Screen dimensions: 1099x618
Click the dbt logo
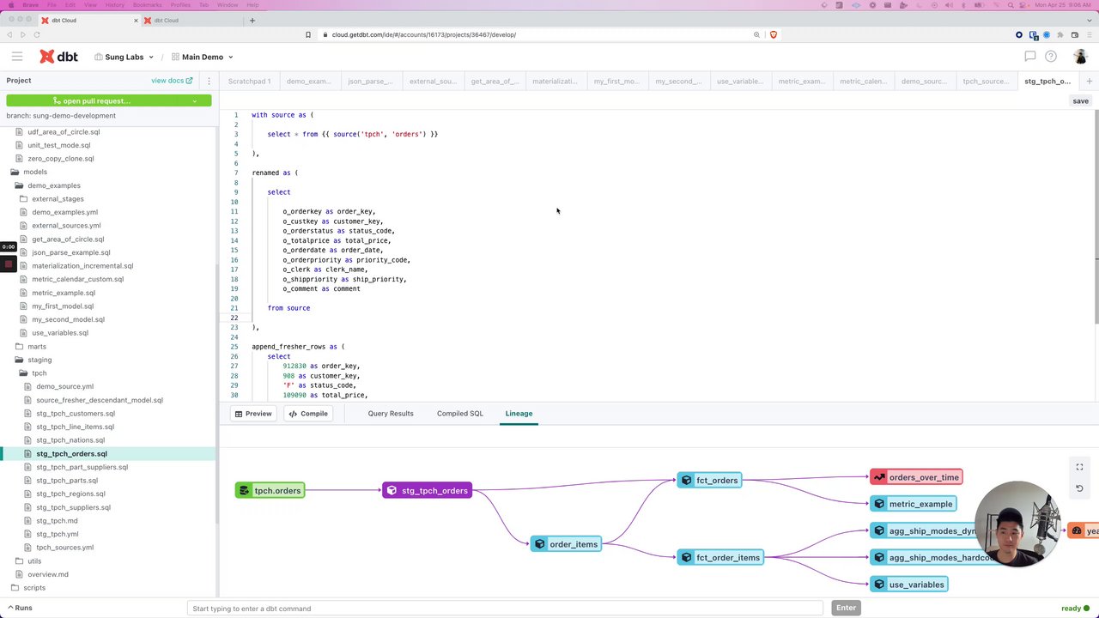coord(58,57)
